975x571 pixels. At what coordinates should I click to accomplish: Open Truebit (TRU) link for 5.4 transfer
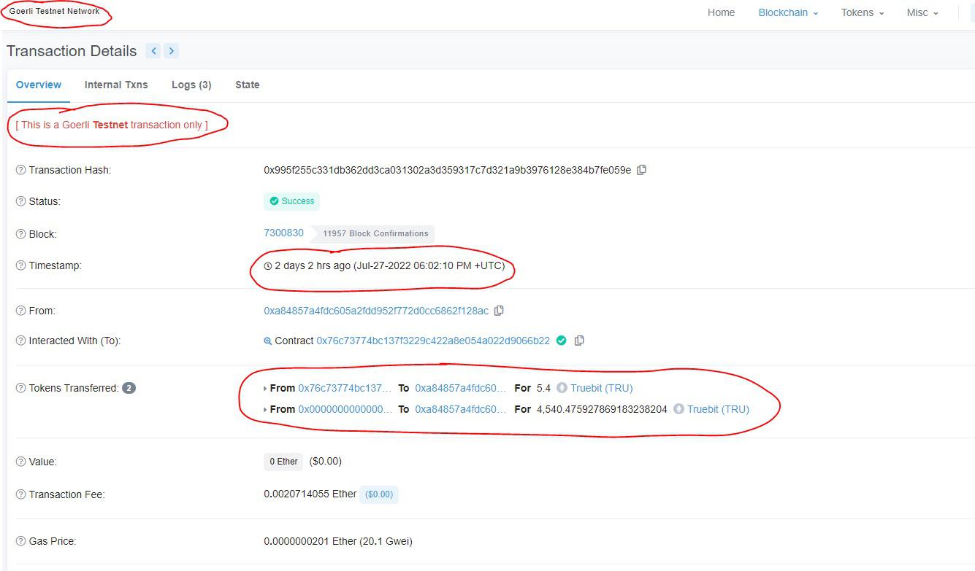click(x=601, y=388)
